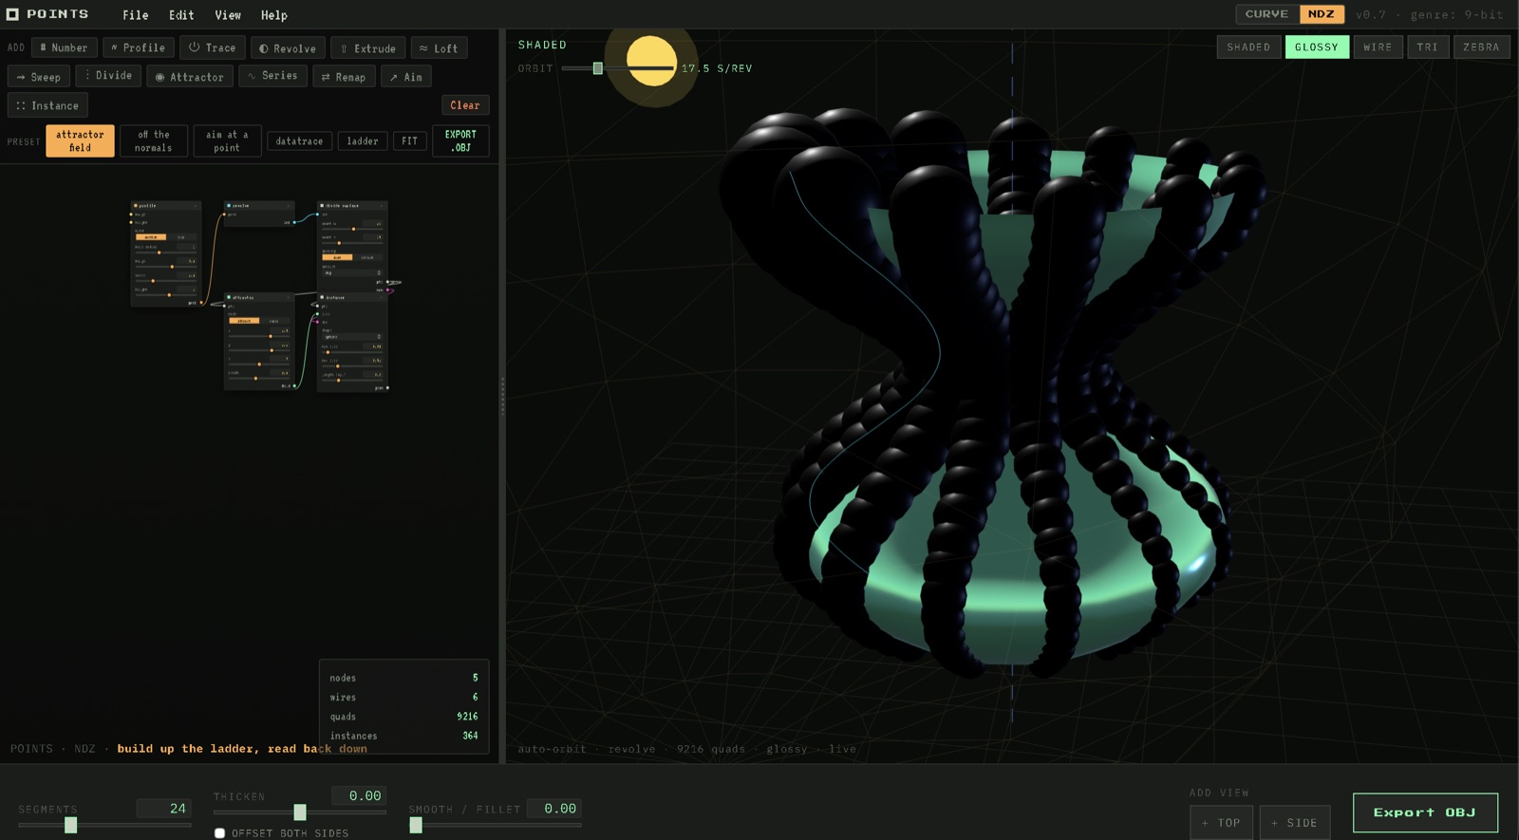This screenshot has height=840, width=1519.
Task: Enable the Offset Both Sides checkbox
Action: [219, 832]
